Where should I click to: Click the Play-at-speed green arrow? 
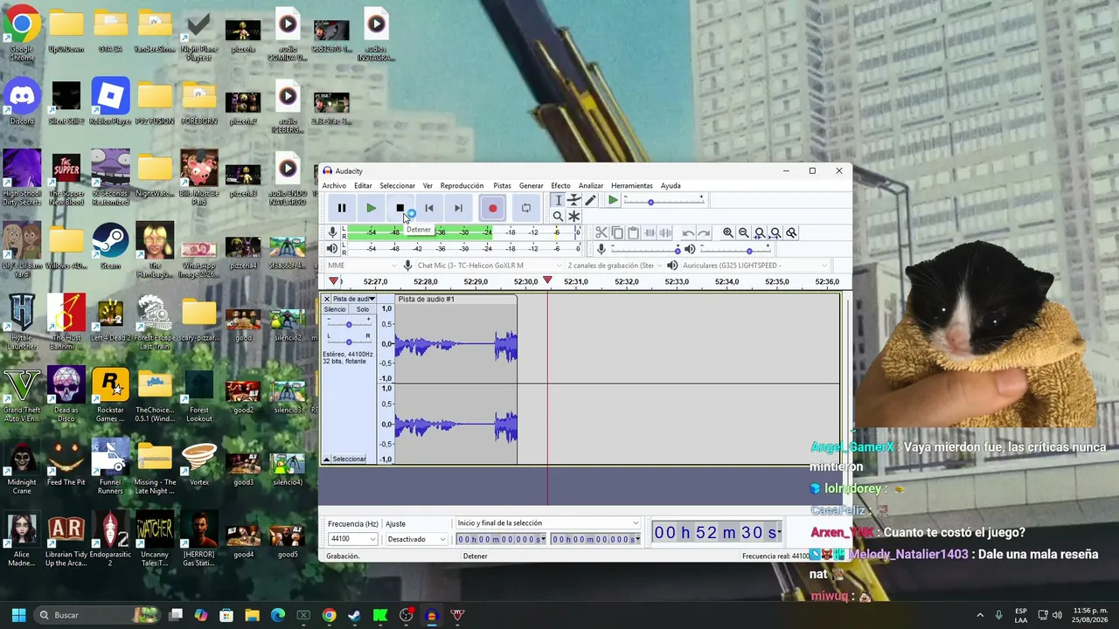point(613,201)
